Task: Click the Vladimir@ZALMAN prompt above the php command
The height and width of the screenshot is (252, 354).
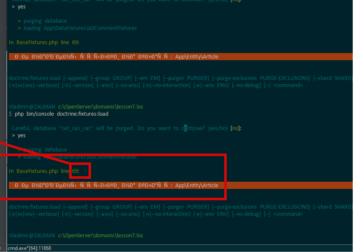Action: click(x=32, y=107)
